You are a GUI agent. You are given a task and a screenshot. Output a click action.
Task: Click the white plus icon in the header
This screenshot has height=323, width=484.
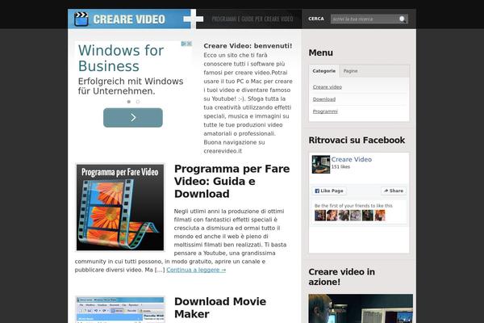click(x=194, y=19)
